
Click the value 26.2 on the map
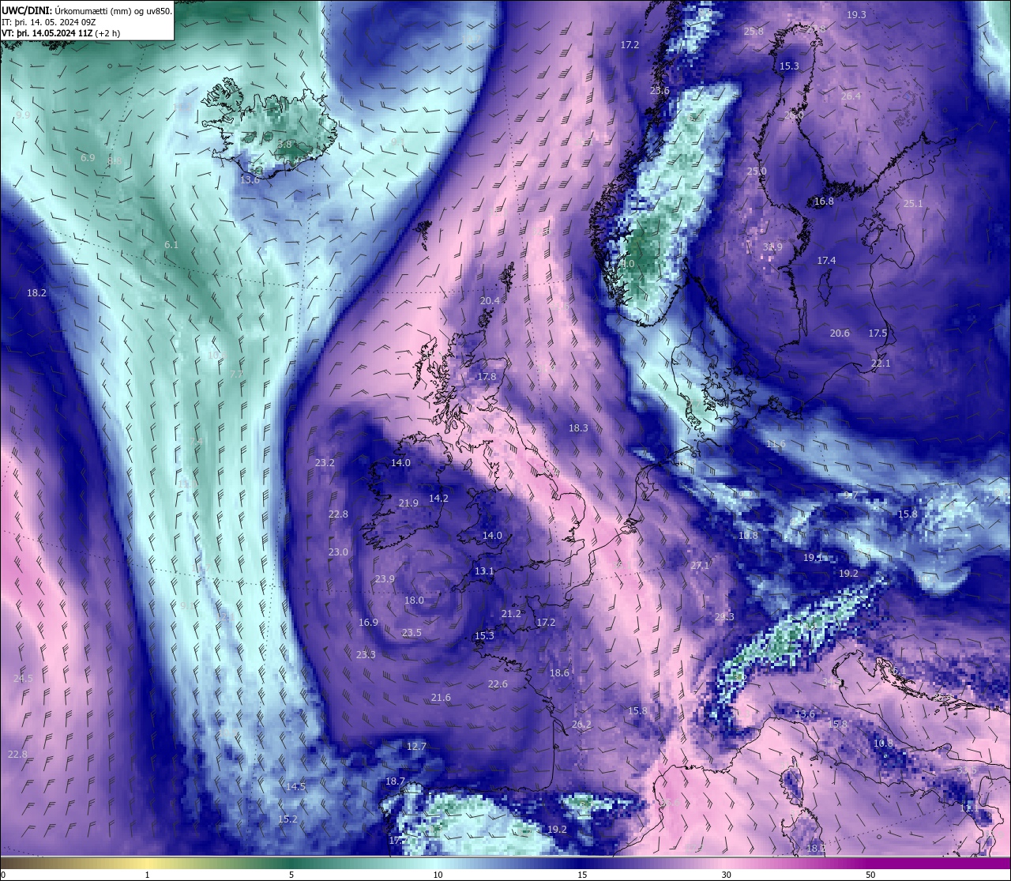[x=581, y=725]
